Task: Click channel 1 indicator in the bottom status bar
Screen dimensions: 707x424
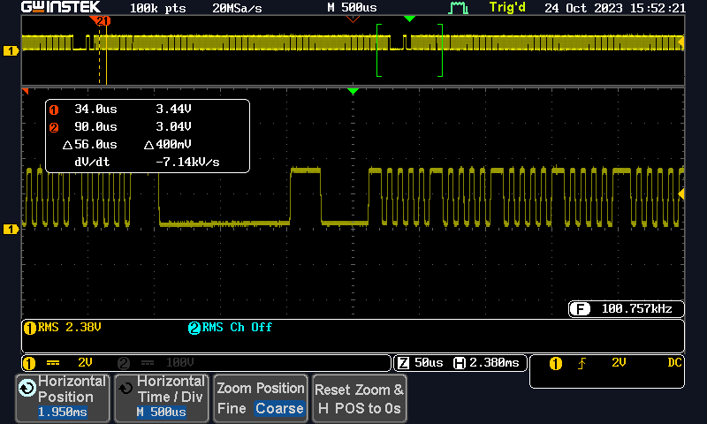Action: [29, 363]
